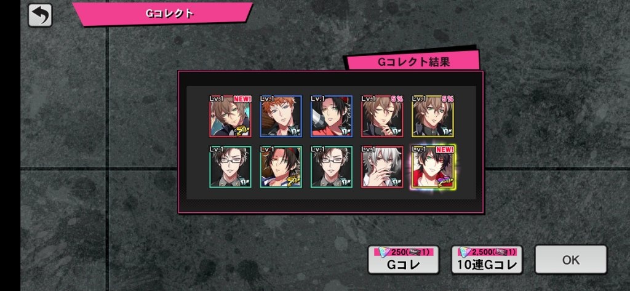Click the Gコレクト結果 header tab

click(413, 62)
